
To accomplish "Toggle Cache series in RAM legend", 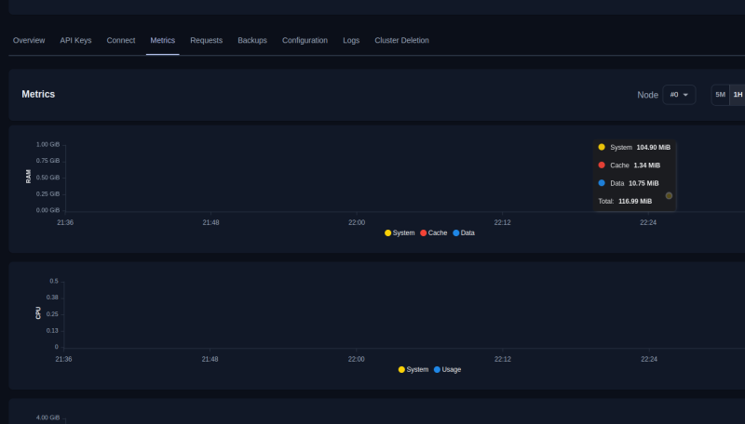I will click(434, 232).
